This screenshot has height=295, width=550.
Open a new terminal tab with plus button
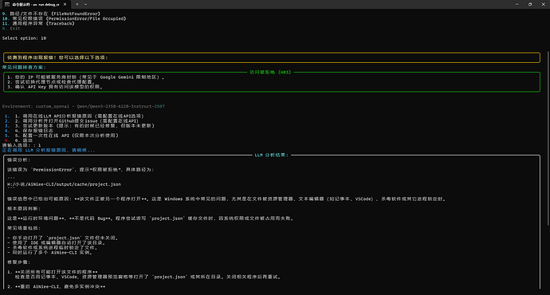tap(77, 5)
